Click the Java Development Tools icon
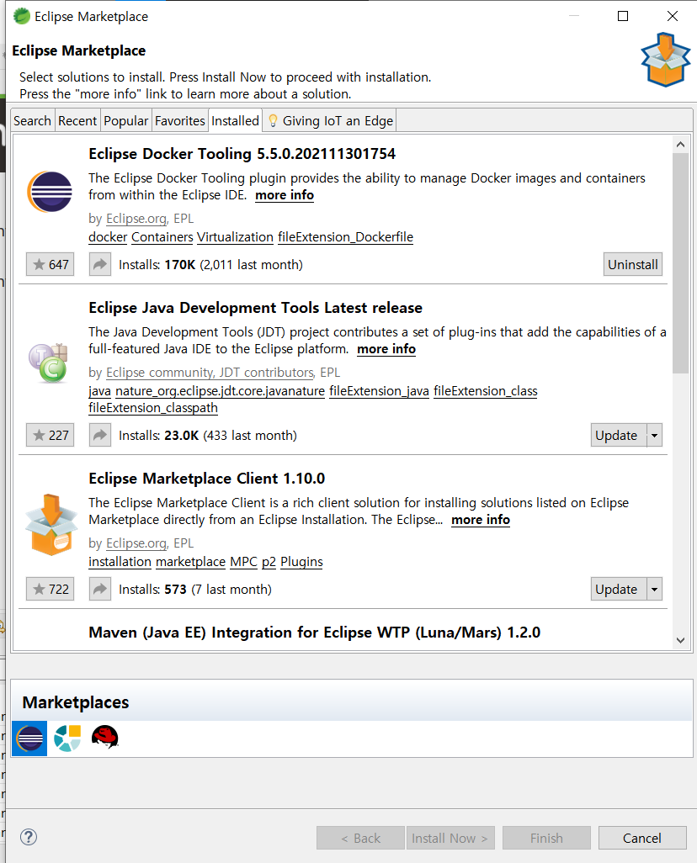The height and width of the screenshot is (863, 697). (49, 363)
